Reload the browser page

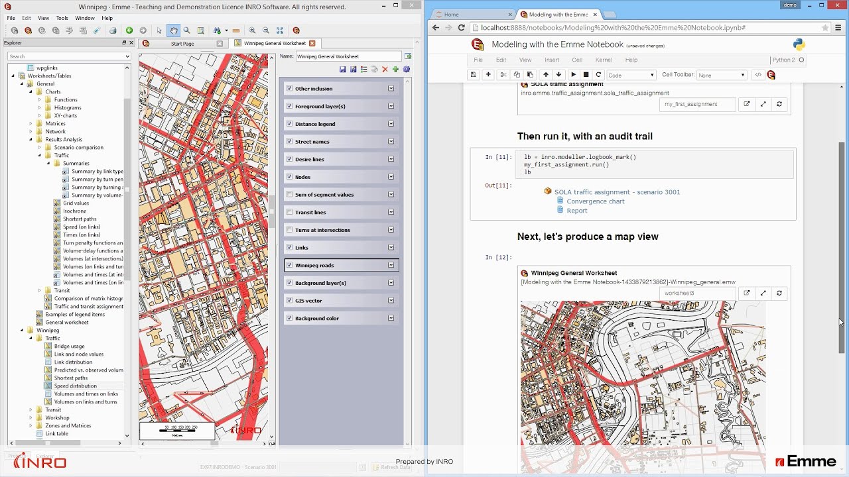[x=462, y=28]
